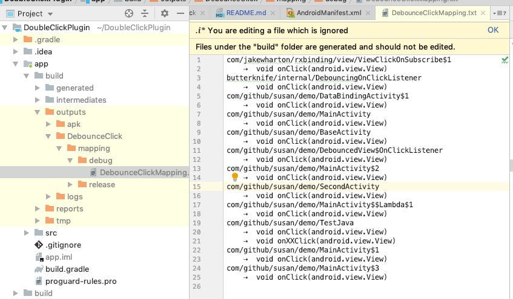Click the green inspection checkmark icon
Viewport: 513px width, 299px height.
pyautogui.click(x=505, y=60)
